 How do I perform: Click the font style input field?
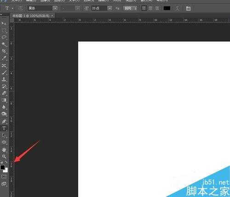pyautogui.click(x=68, y=8)
